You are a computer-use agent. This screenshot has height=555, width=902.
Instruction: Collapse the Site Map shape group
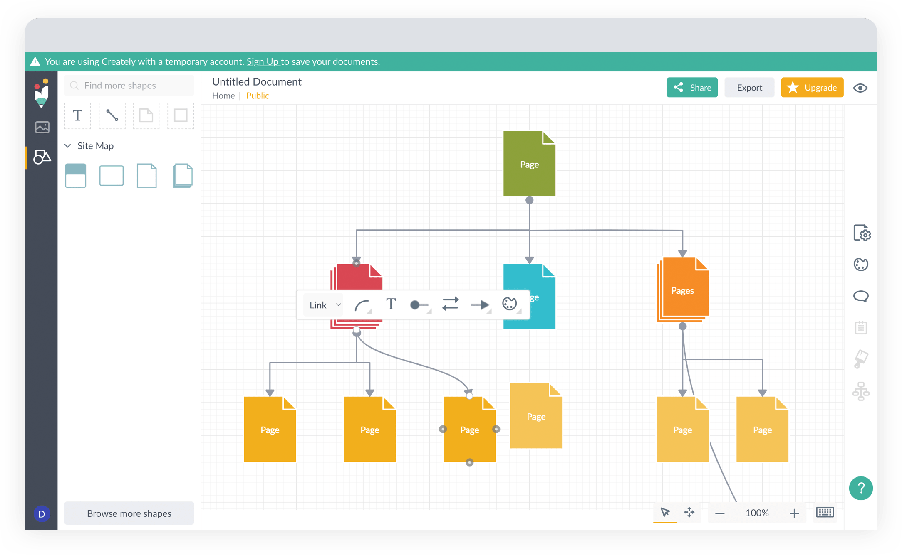pyautogui.click(x=68, y=146)
